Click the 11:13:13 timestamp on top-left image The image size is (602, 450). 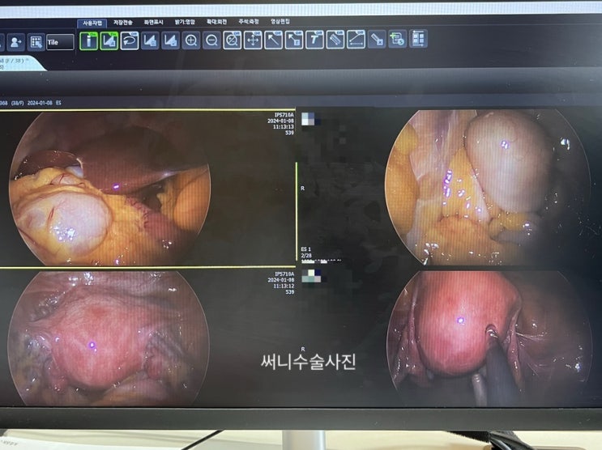pos(284,126)
